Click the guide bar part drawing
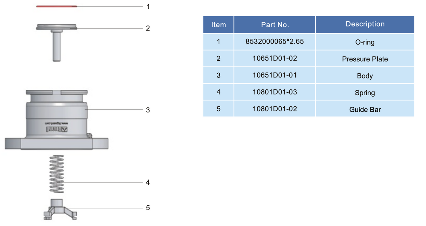Screen dimensions: 426x226 coord(60,209)
